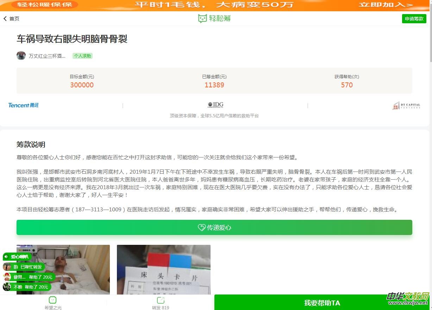Viewport: 432px width, 310px height.
Task: Click the 已帮忙转发 notification bubble
Action: [24, 267]
